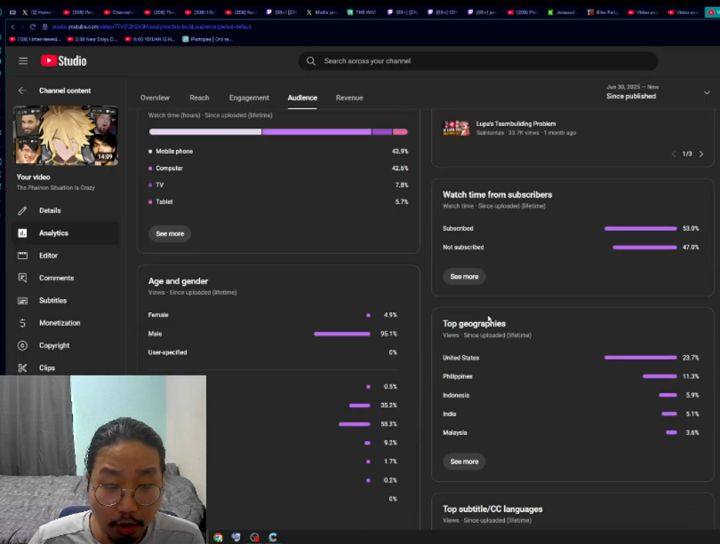Viewport: 720px width, 544px height.
Task: Go to next page of 1/3 carousel
Action: click(701, 154)
